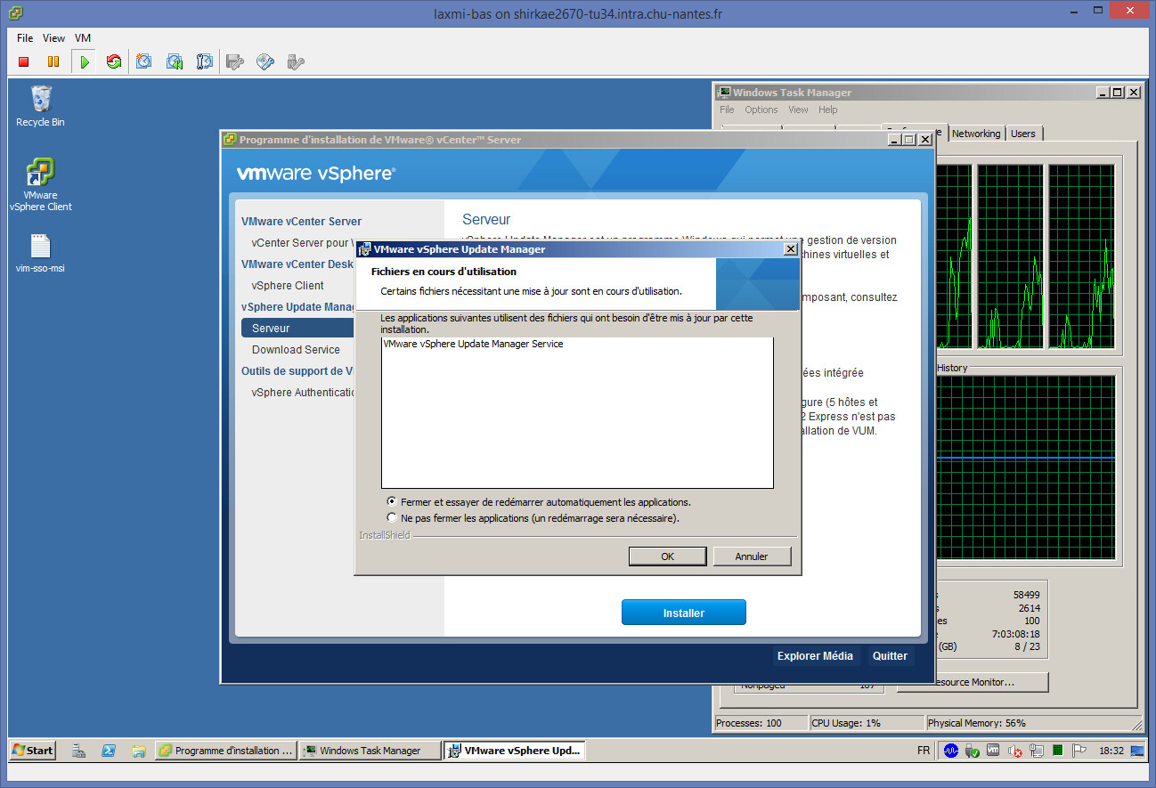Viewport: 1156px width, 788px height.
Task: Switch to the Users tab in Task Manager
Action: tap(1023, 134)
